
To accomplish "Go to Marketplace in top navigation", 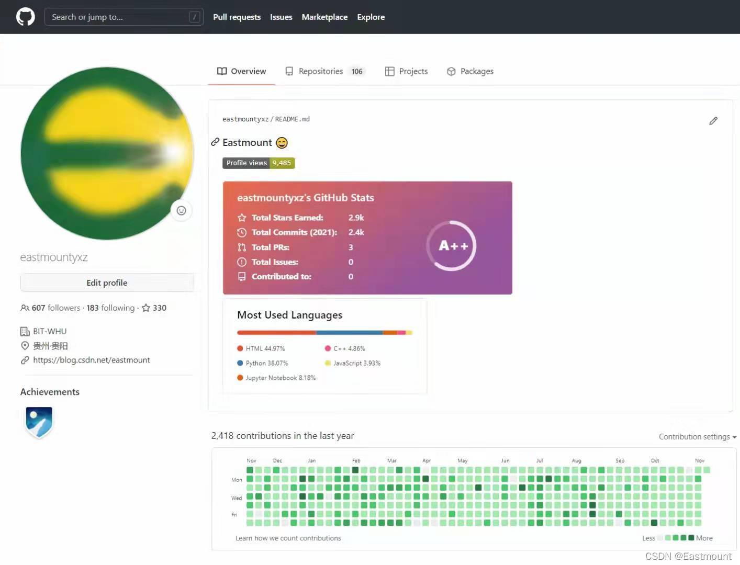I will pyautogui.click(x=324, y=17).
